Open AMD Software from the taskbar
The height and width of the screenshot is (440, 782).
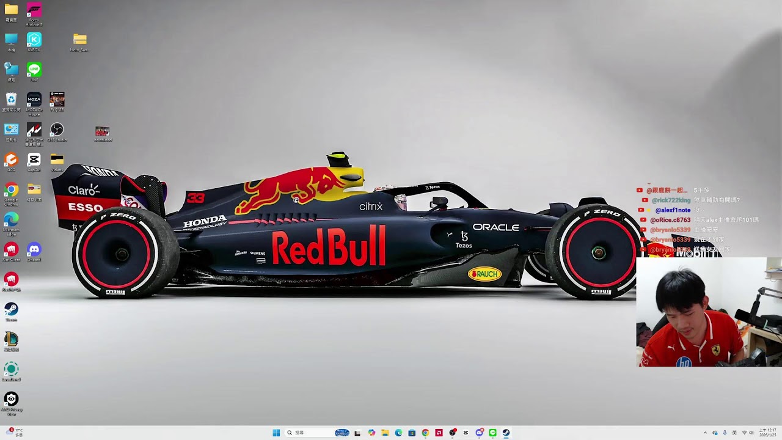(439, 433)
